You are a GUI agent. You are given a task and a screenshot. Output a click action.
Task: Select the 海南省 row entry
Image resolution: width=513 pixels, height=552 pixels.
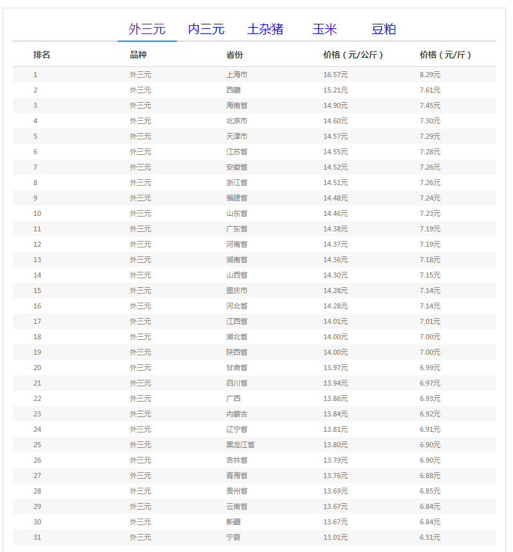coord(237,105)
